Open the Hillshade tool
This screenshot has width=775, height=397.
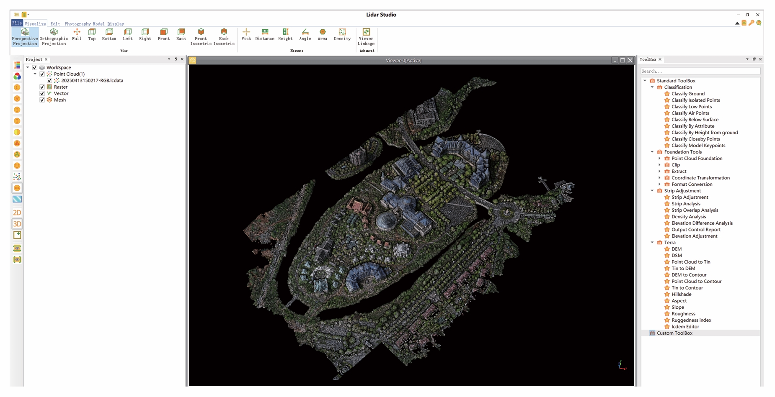point(681,295)
